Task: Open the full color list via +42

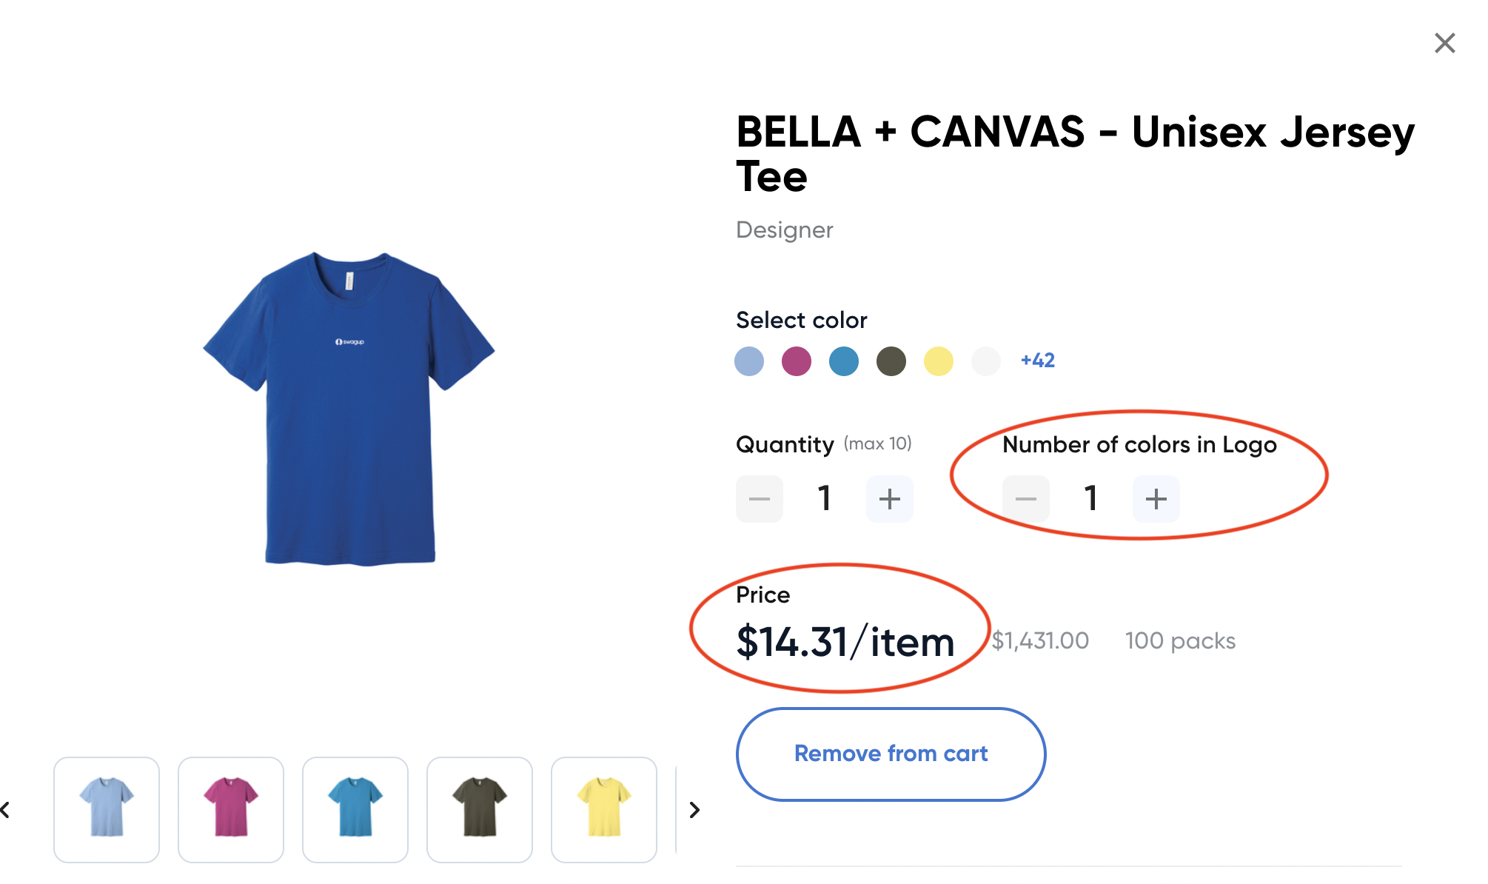Action: pos(1036,361)
